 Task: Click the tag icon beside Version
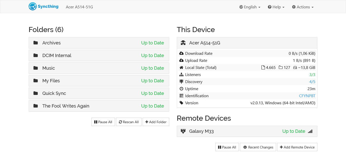[181, 103]
